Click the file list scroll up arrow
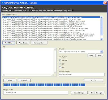Viewport: 108px width, 100px height. [101, 17]
